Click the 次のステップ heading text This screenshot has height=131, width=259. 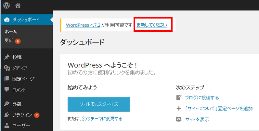(190, 87)
